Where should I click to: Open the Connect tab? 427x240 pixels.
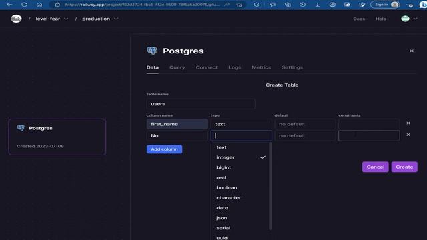click(207, 67)
